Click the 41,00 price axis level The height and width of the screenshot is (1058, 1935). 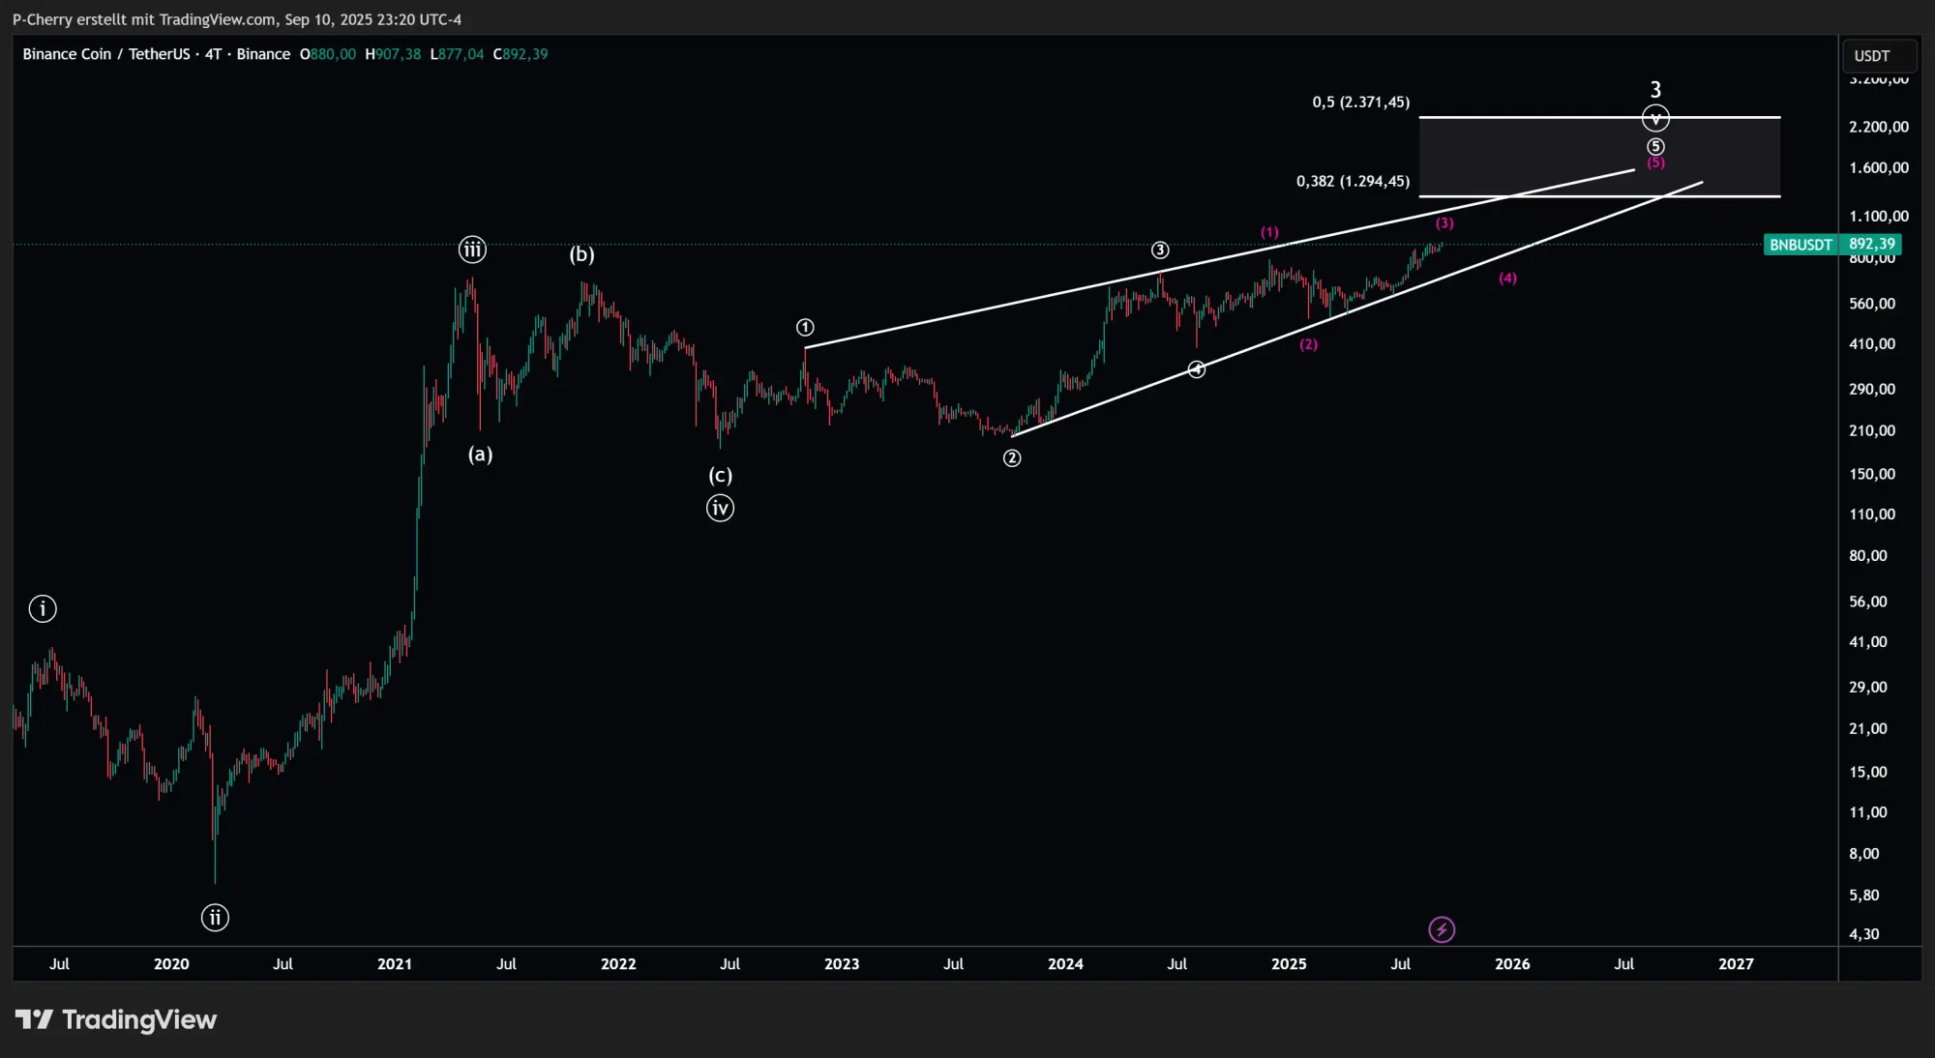pyautogui.click(x=1868, y=642)
